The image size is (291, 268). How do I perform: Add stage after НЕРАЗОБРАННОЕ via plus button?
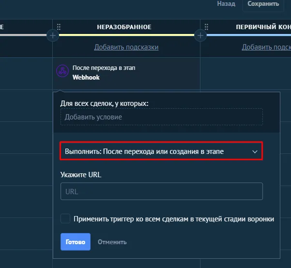coord(200,35)
